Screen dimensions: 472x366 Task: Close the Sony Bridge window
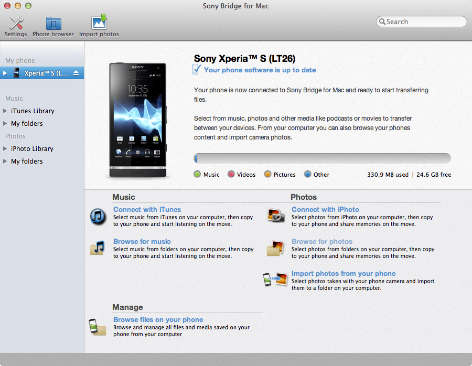7,6
